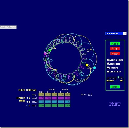Open the About menu item
129x128 pixels.
[x=3, y=27]
